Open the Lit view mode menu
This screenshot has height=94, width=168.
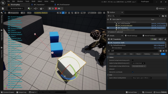[23, 13]
